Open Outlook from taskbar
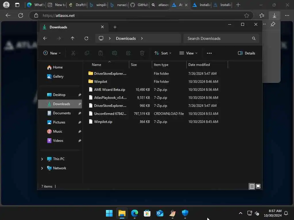Image resolution: width=294 pixels, height=220 pixels. tap(160, 213)
